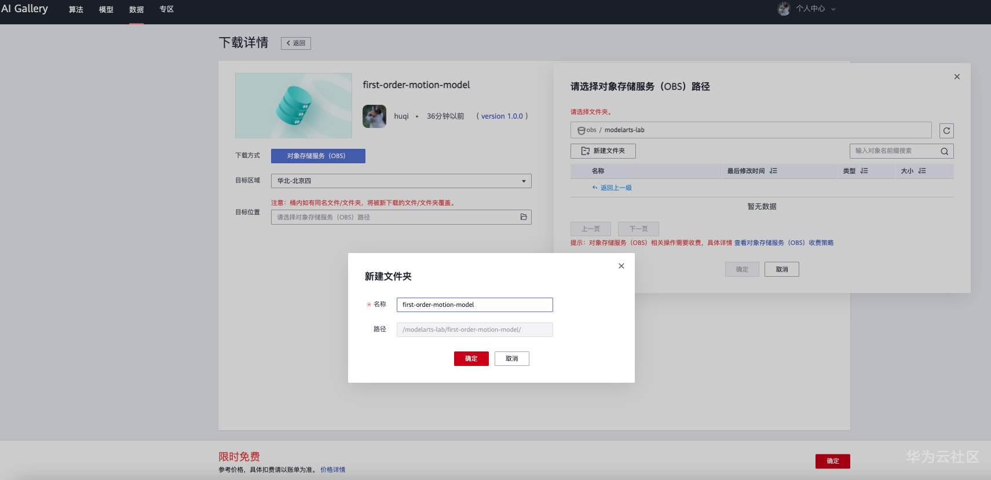This screenshot has height=480, width=991.
Task: Cancel the new folder dialog
Action: 512,358
